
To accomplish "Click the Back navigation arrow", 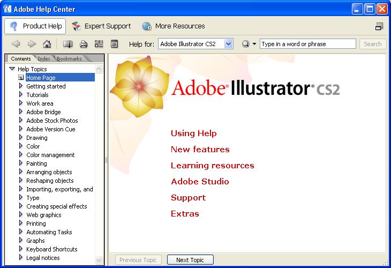I will [16, 44].
